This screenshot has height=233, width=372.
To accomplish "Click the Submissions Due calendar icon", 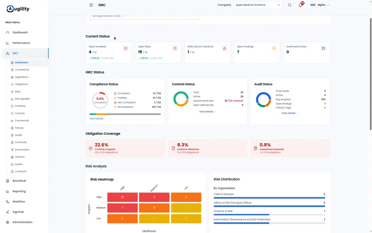I will coord(323,48).
